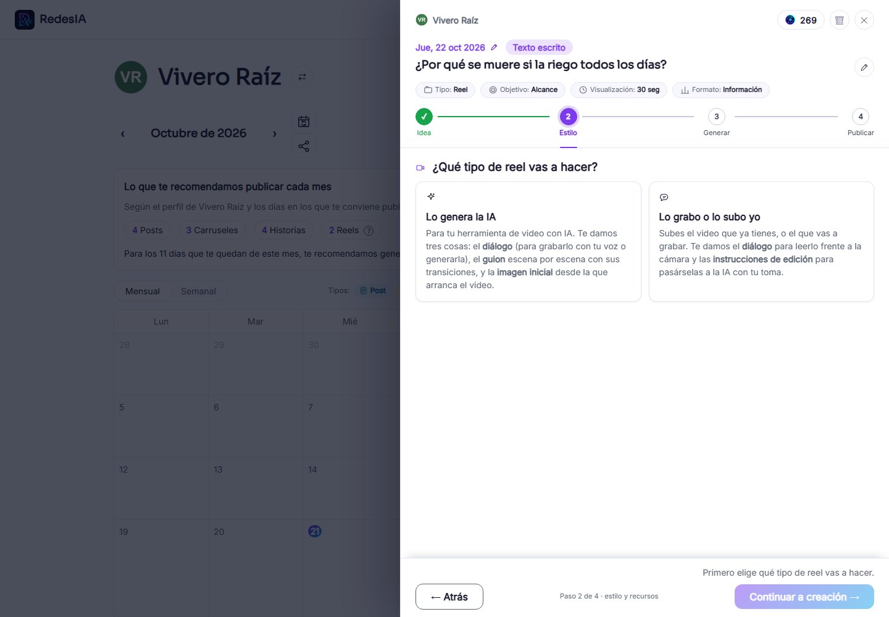Click the 4 Historias chip

coord(283,230)
